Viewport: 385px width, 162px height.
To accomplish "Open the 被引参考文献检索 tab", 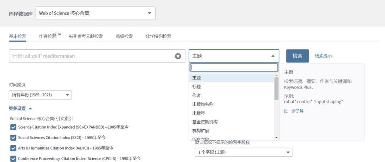I will click(86, 37).
